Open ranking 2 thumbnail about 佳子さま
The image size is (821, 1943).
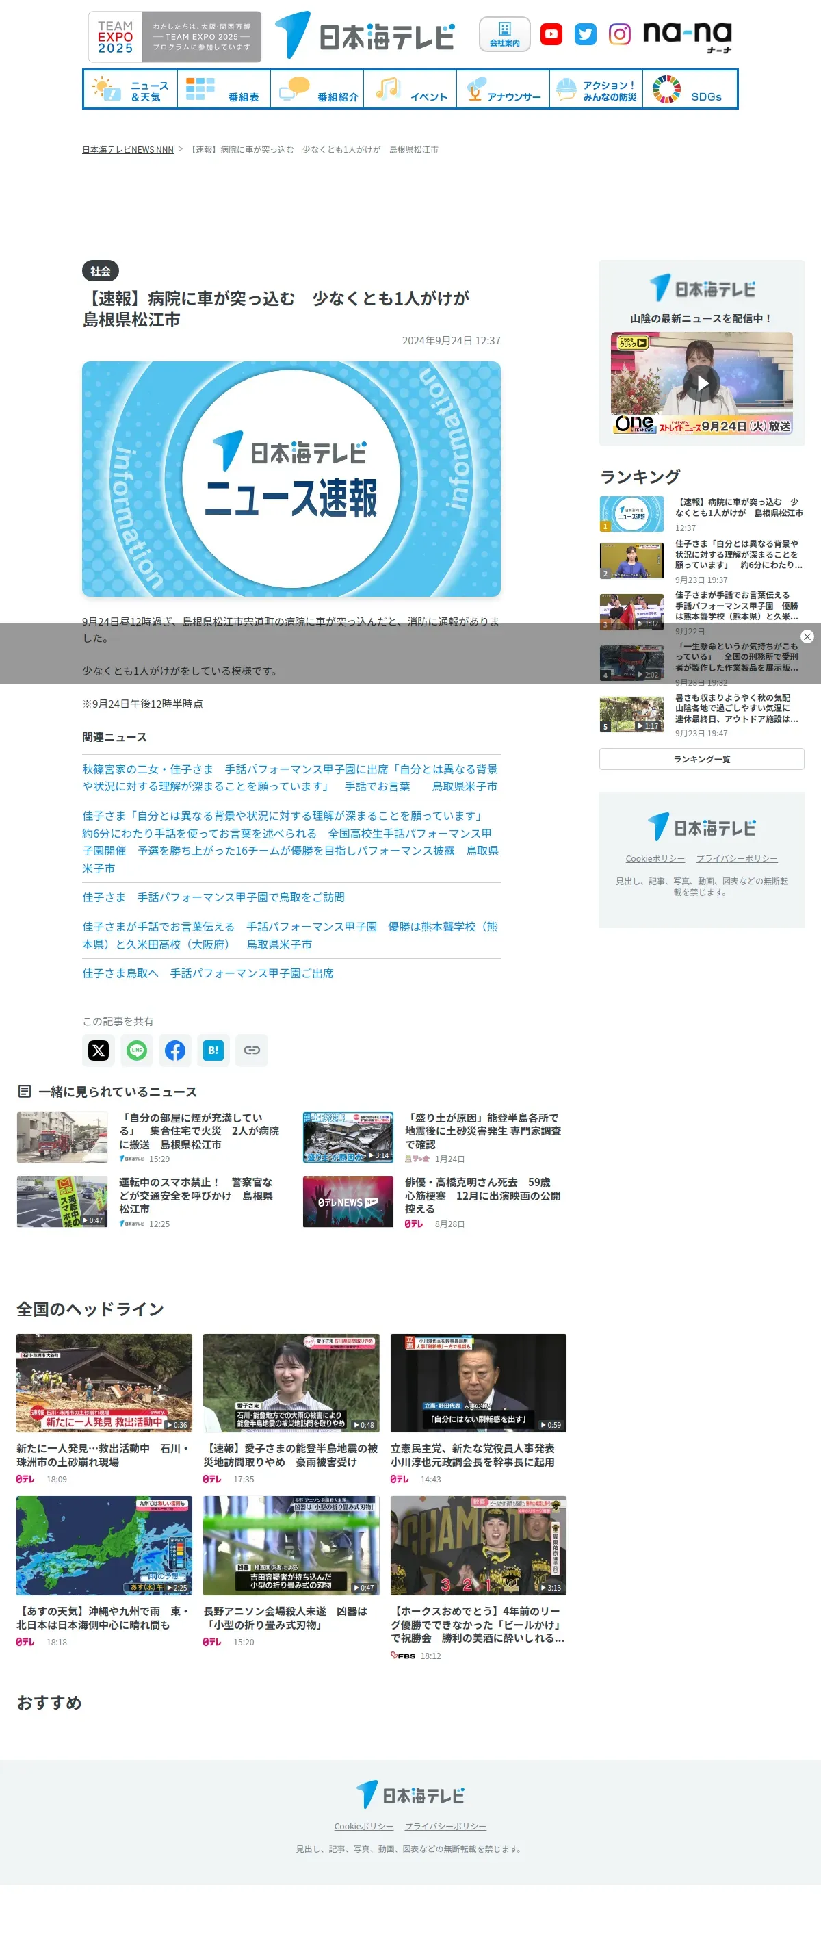click(x=631, y=561)
